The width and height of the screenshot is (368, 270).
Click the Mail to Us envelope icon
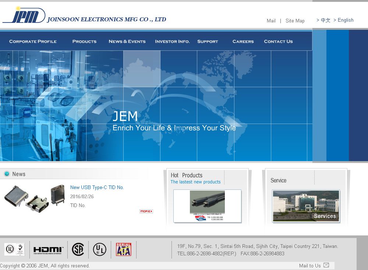click(x=326, y=265)
